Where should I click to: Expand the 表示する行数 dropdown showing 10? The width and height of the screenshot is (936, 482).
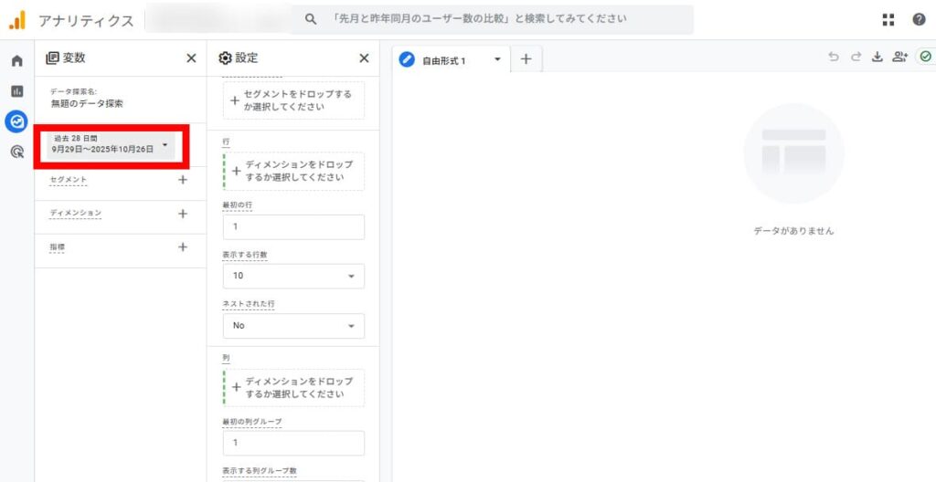click(292, 276)
